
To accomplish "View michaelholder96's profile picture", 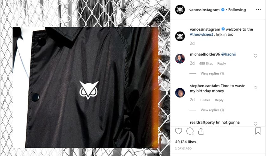I will [180, 59].
